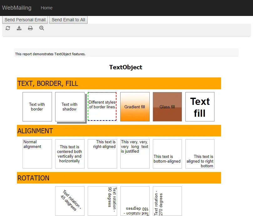Viewport: 253px width, 216px height.
Task: Click the 'Text rotation - 45 degrees' box
Action: point(70,201)
